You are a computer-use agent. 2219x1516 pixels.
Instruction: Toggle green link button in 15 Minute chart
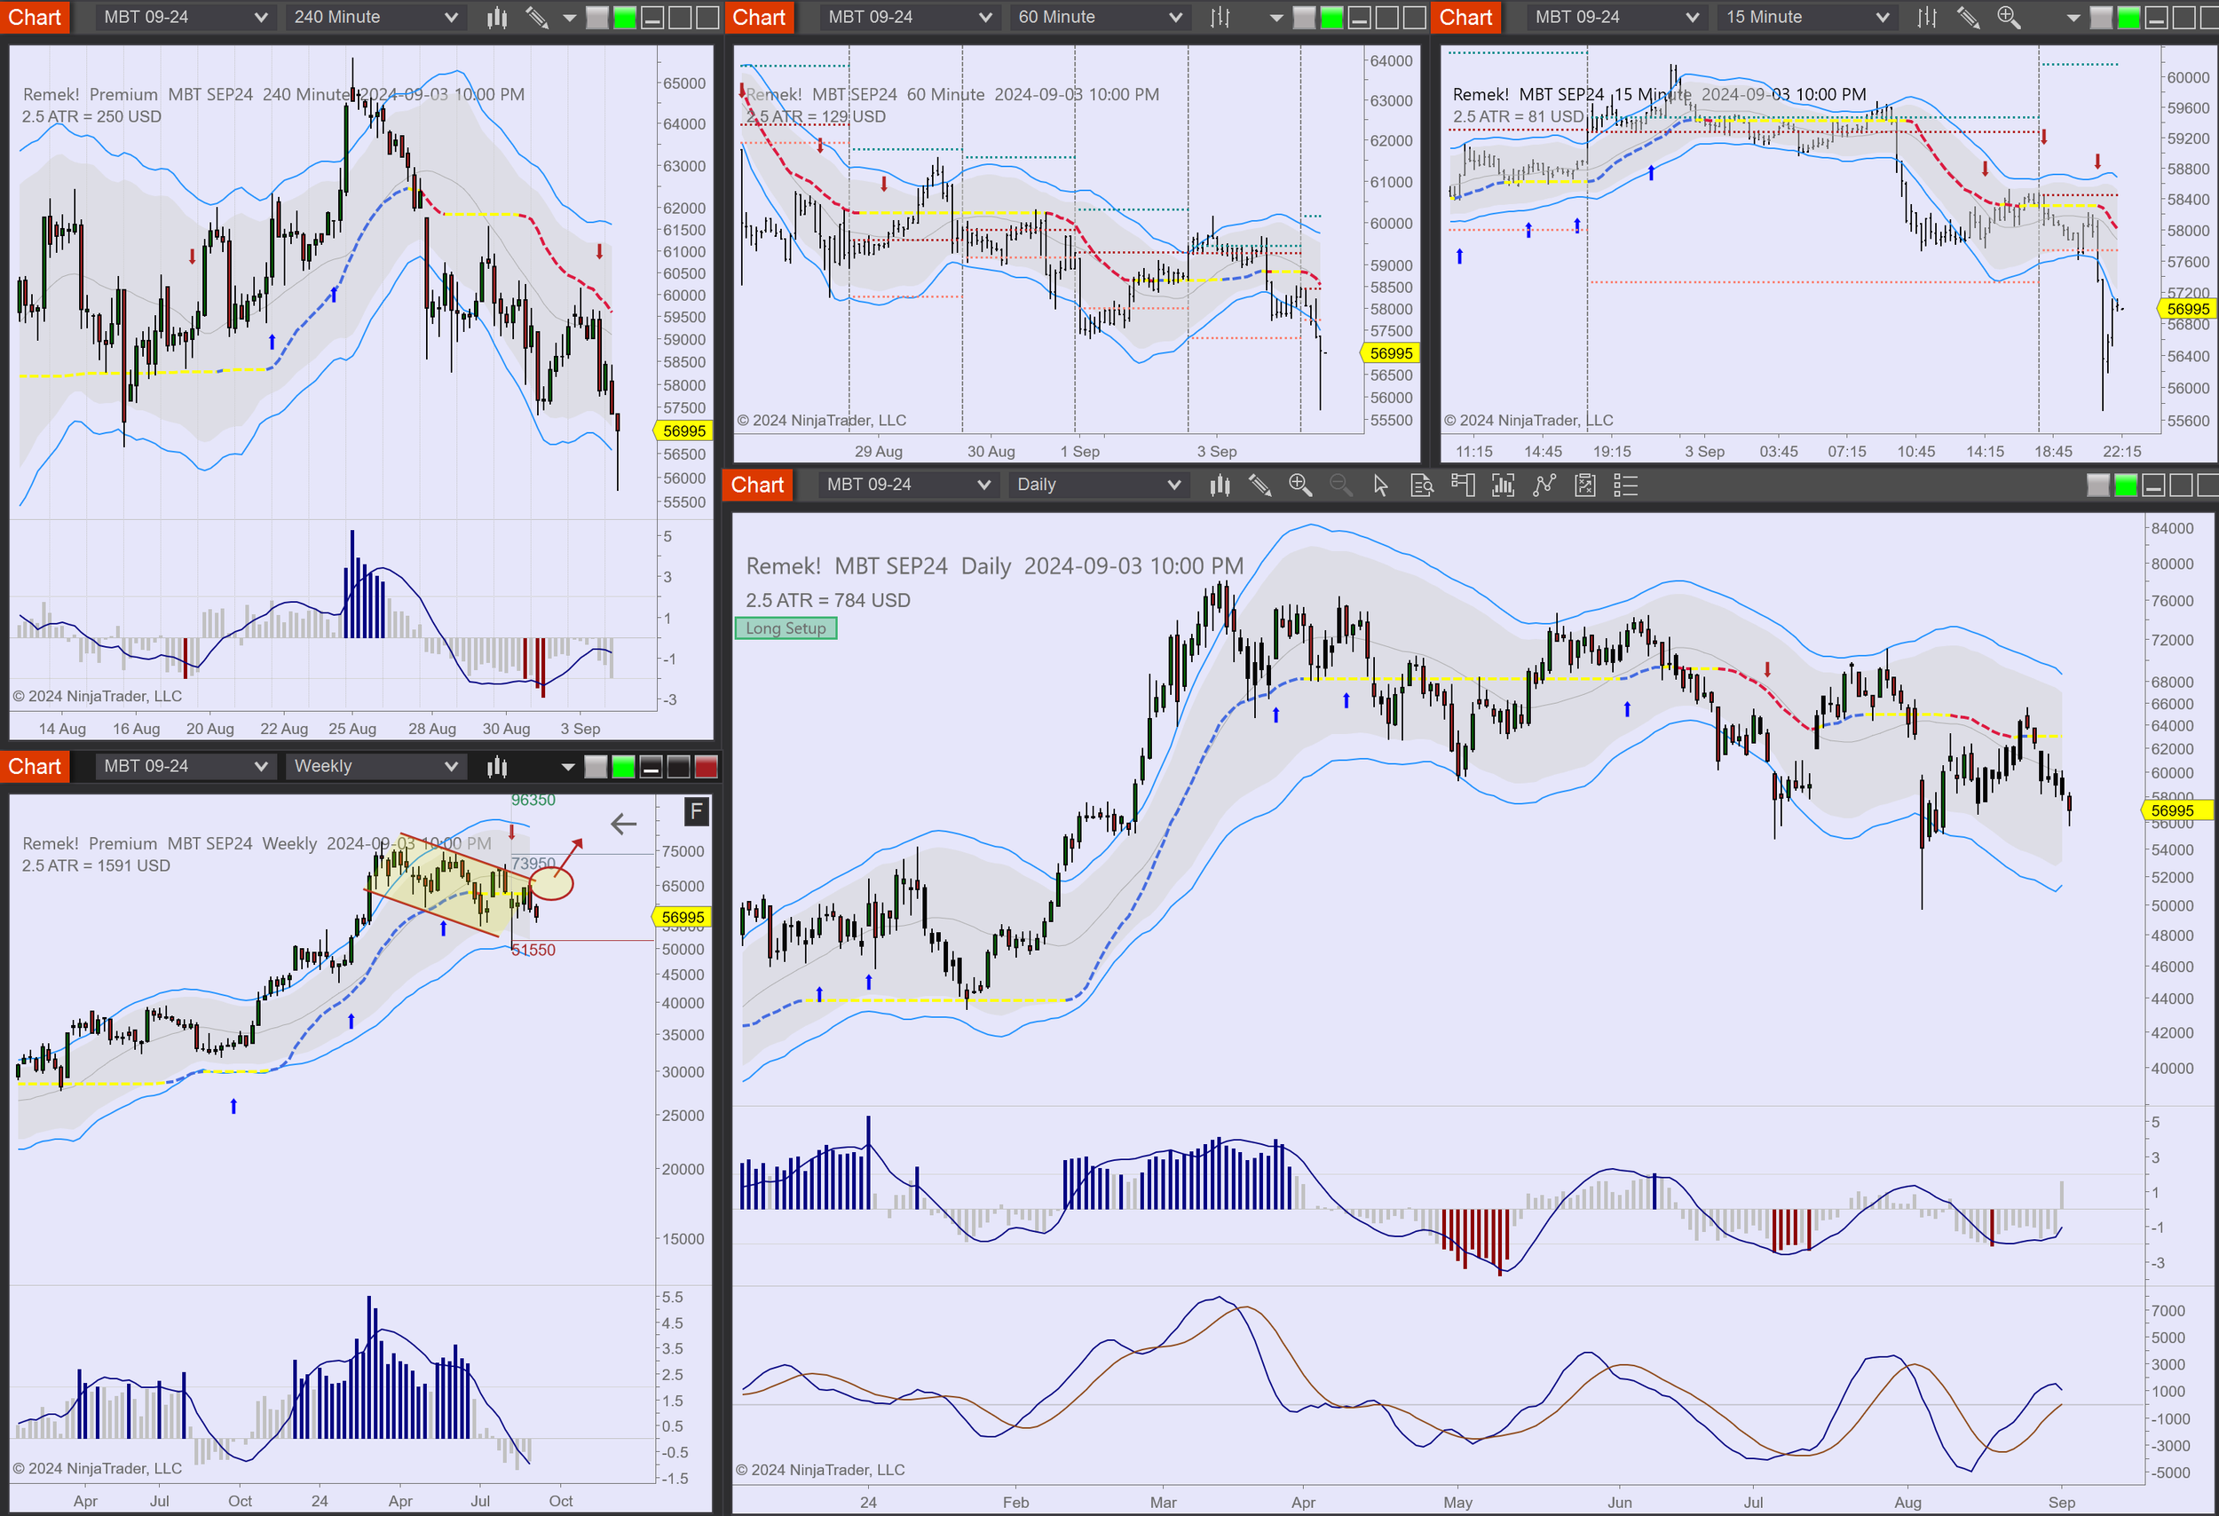(2128, 17)
